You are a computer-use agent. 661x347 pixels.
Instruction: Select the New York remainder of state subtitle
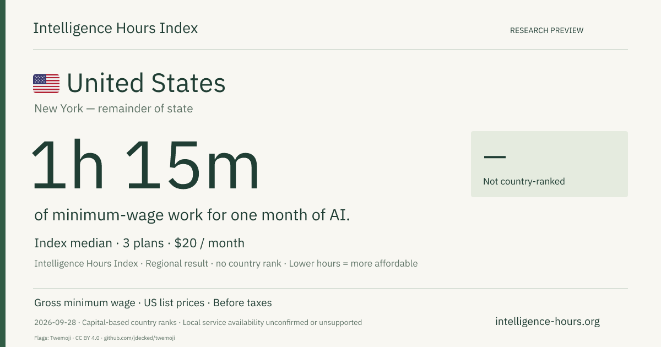click(113, 109)
